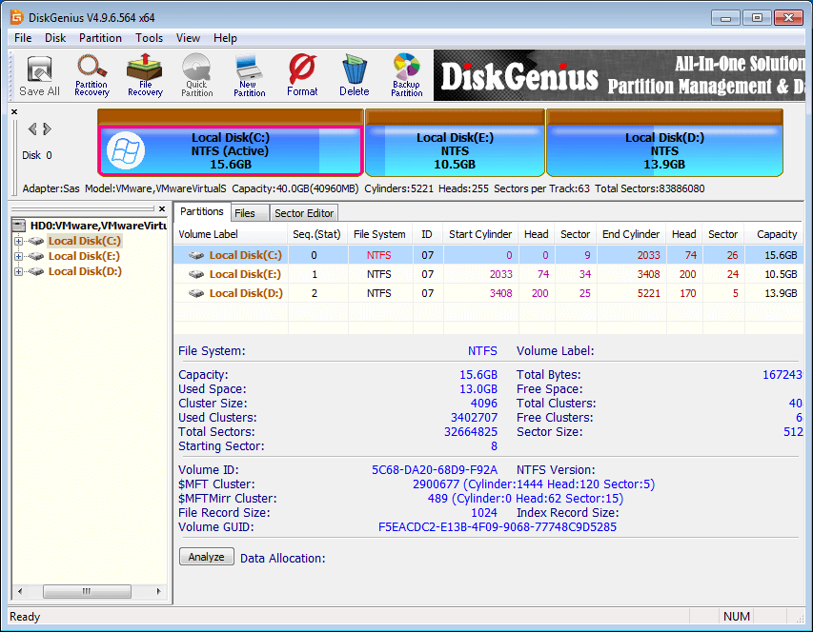Image resolution: width=813 pixels, height=632 pixels.
Task: Click drive icon in Local Disk(C:) table row
Action: pyautogui.click(x=196, y=255)
